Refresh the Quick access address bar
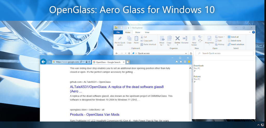The height and width of the screenshot is (128, 266). (191, 53)
